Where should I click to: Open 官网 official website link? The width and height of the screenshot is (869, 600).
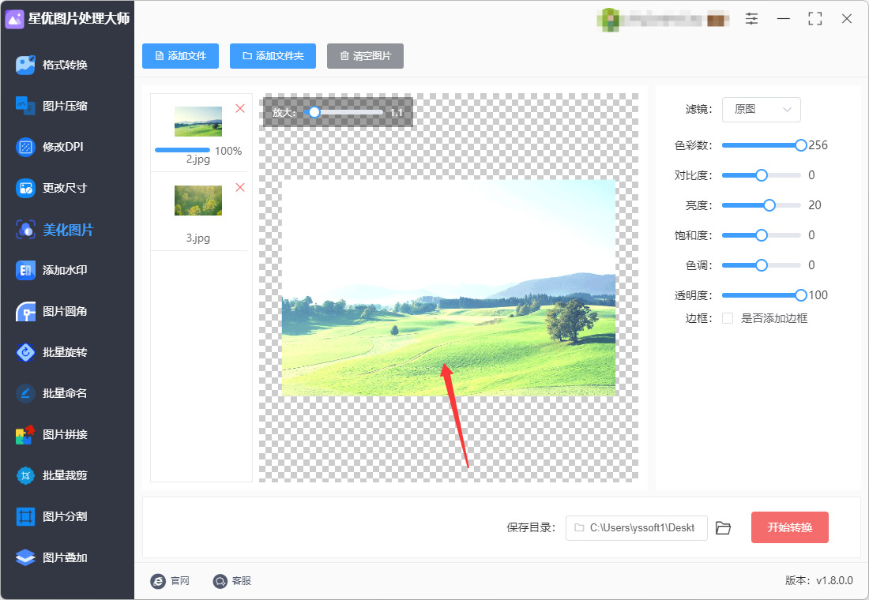coord(170,580)
